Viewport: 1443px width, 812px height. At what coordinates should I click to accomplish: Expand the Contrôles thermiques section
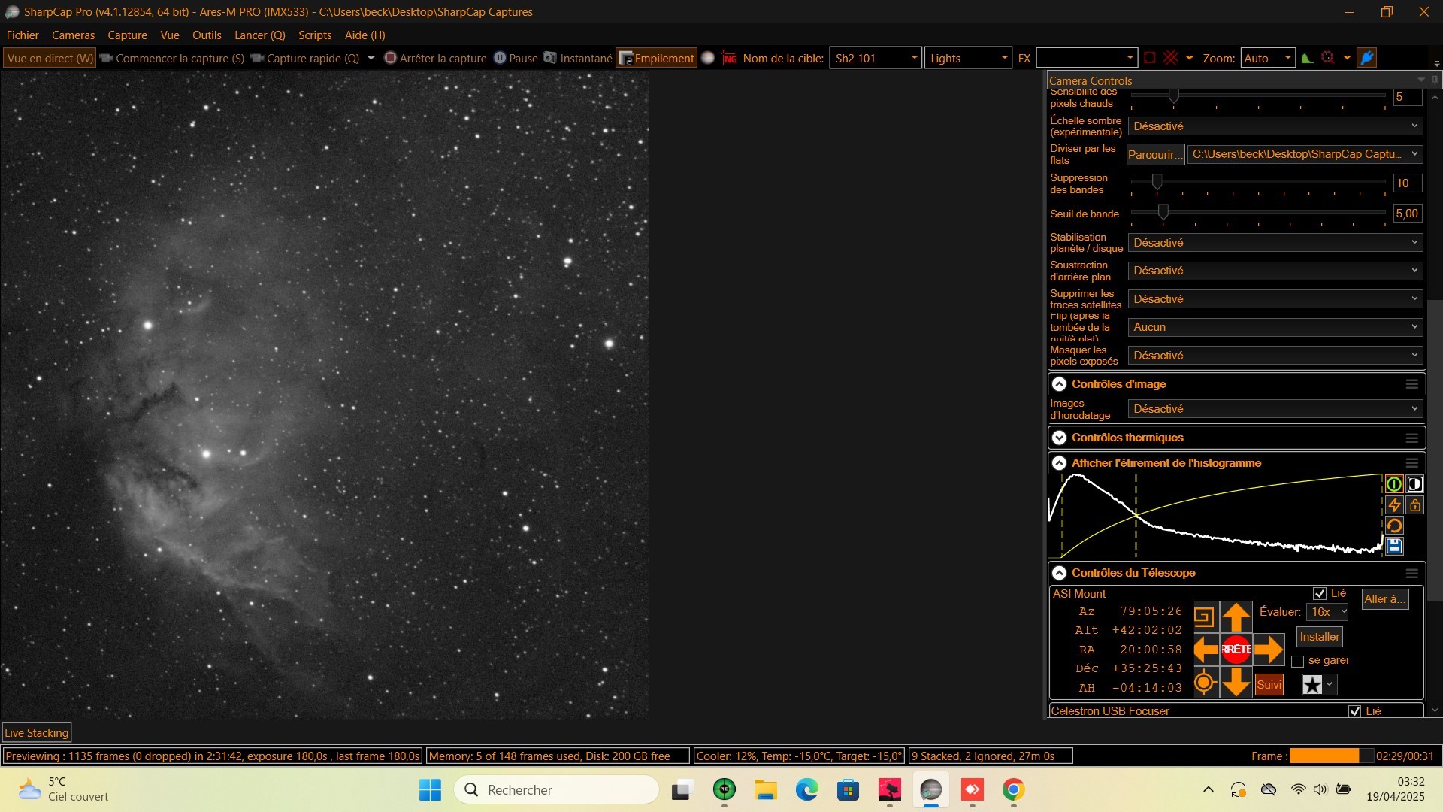[1059, 438]
